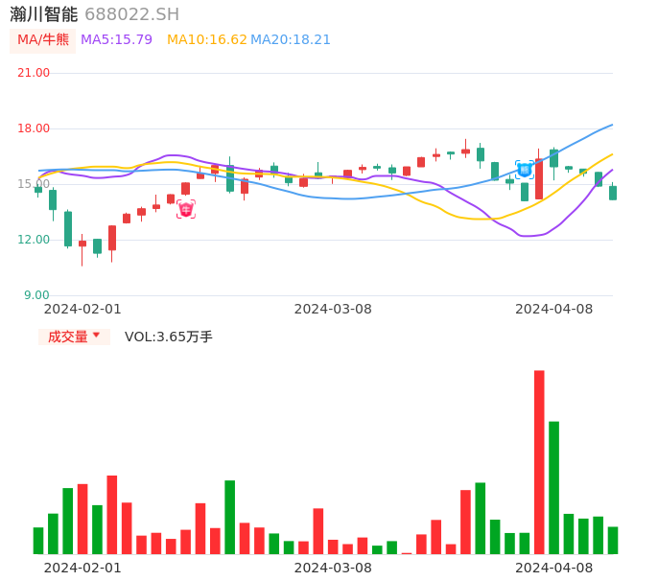Image resolution: width=658 pixels, height=581 pixels.
Task: Click the red triangle arrow beside 成交量
Action: (x=97, y=337)
